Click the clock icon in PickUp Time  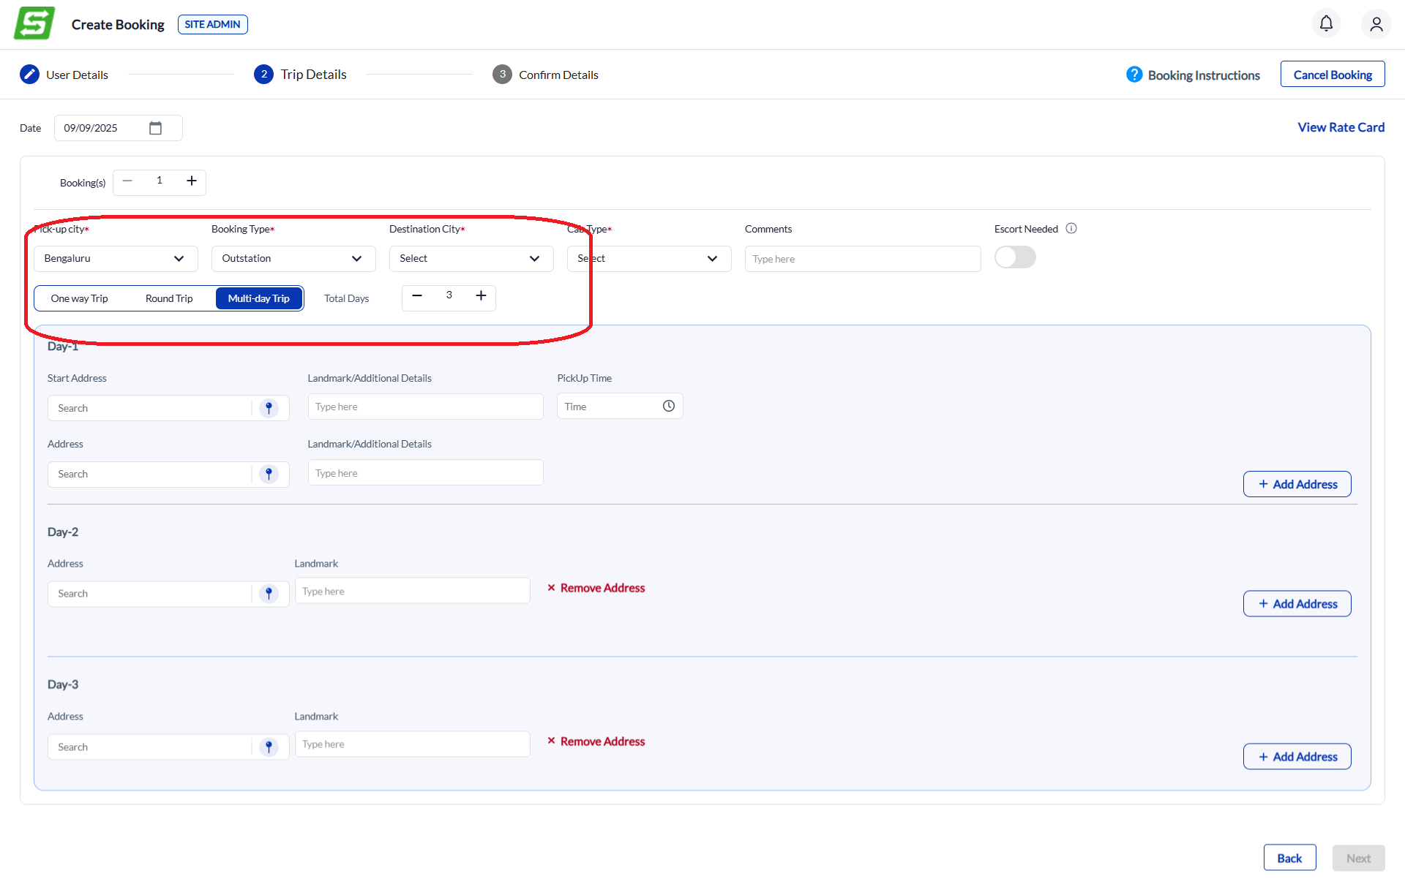(x=668, y=406)
